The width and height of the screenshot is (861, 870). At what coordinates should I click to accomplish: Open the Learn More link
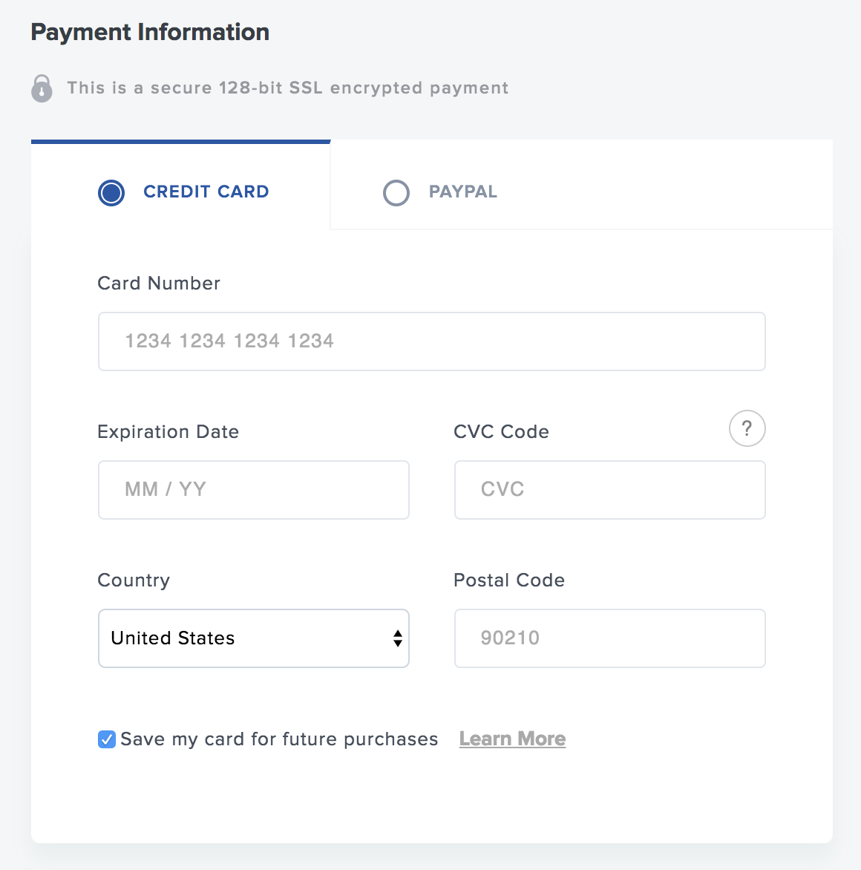[x=512, y=739]
